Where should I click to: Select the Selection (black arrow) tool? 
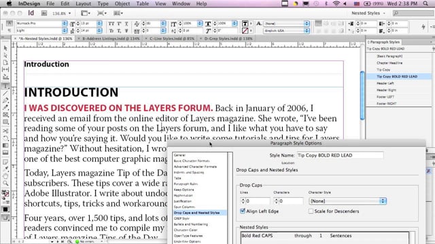[5, 48]
